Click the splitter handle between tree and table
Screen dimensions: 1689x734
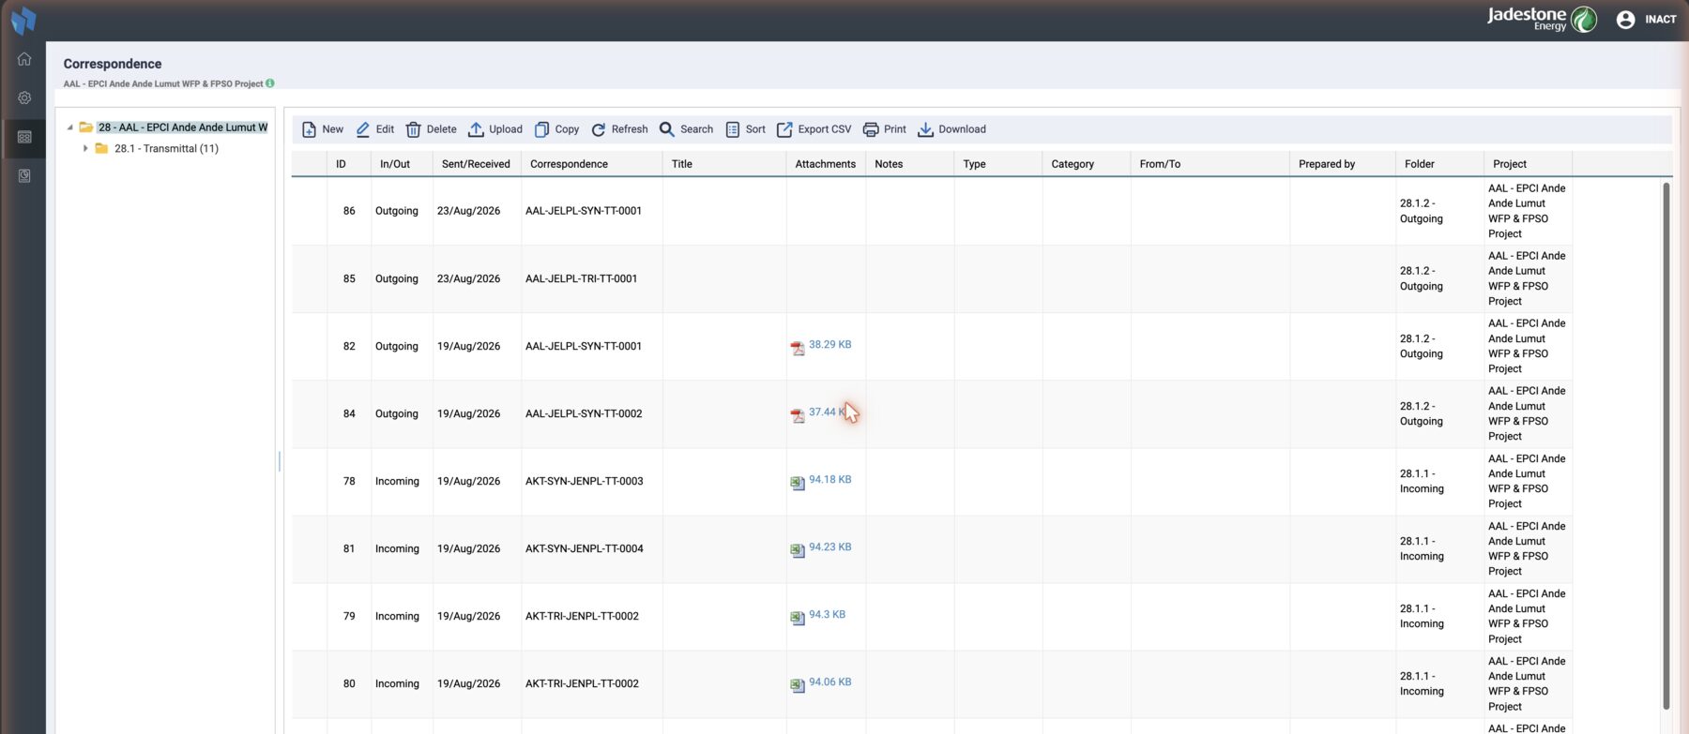pyautogui.click(x=280, y=461)
